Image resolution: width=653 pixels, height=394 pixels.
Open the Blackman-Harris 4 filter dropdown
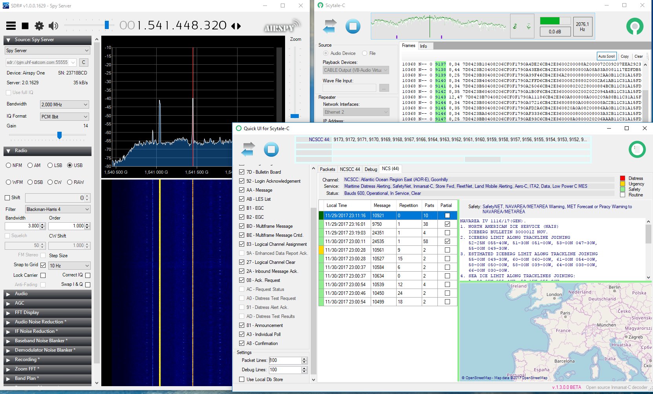[x=58, y=209]
